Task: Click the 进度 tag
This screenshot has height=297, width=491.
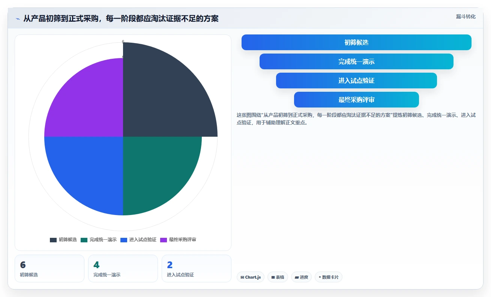Action: point(301,277)
